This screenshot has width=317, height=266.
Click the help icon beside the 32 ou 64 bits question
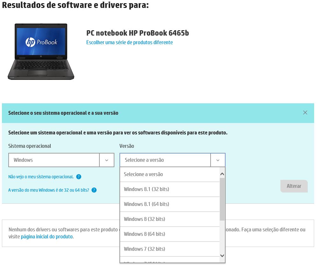tap(94, 190)
